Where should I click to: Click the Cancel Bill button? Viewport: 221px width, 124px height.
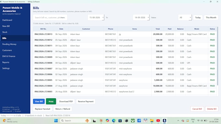coord(197,109)
